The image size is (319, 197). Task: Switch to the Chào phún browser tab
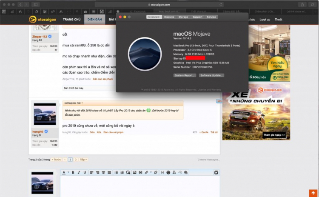point(265,11)
